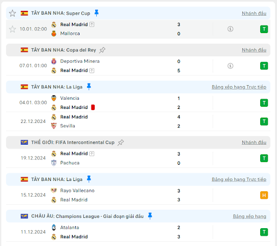Open match info for Real Madrid vs Mallorca

[x=230, y=29]
